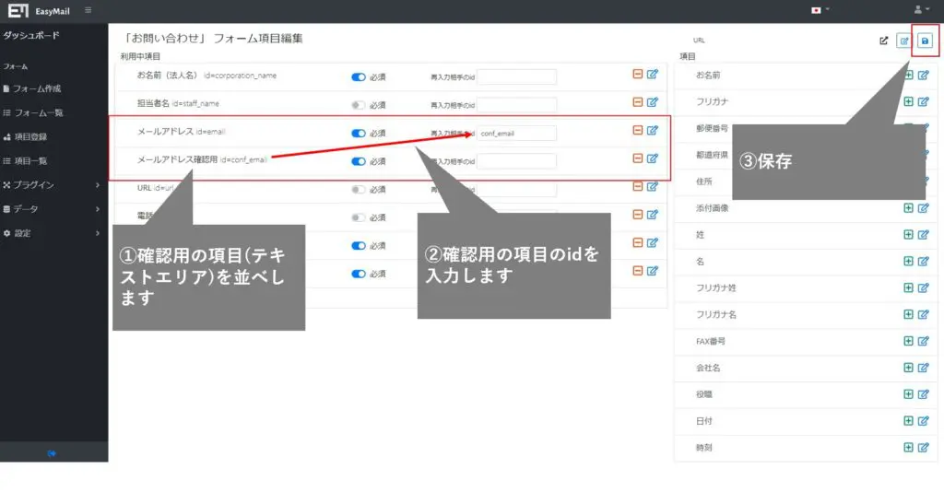The width and height of the screenshot is (944, 492).
Task: Open the form URL external link icon
Action: 883,41
